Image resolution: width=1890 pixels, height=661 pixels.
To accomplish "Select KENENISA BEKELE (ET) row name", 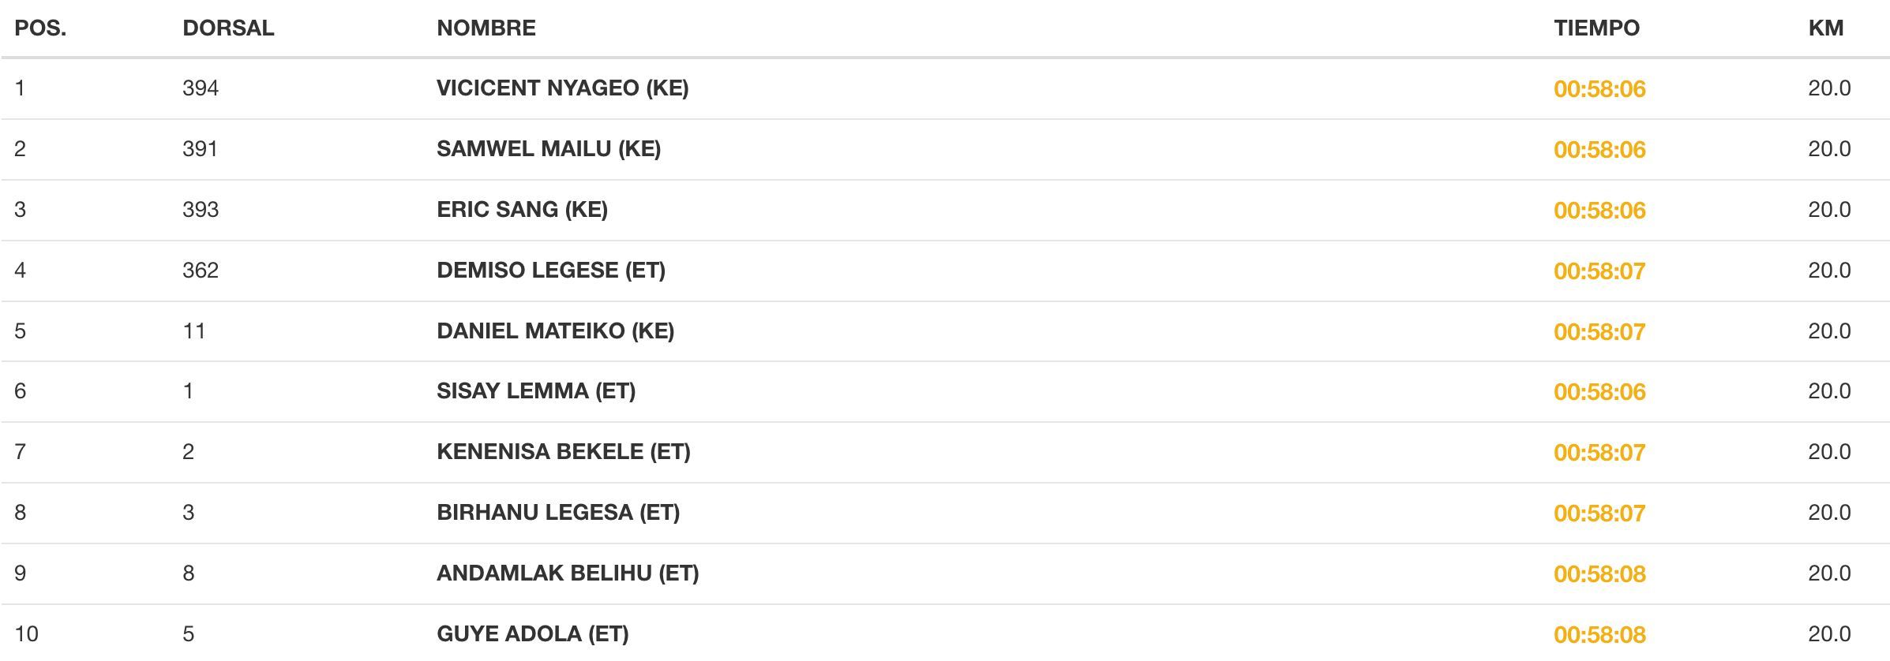I will (x=563, y=452).
